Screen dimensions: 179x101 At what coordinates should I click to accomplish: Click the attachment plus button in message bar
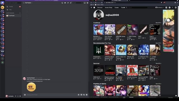pyautogui.click(x=25, y=95)
